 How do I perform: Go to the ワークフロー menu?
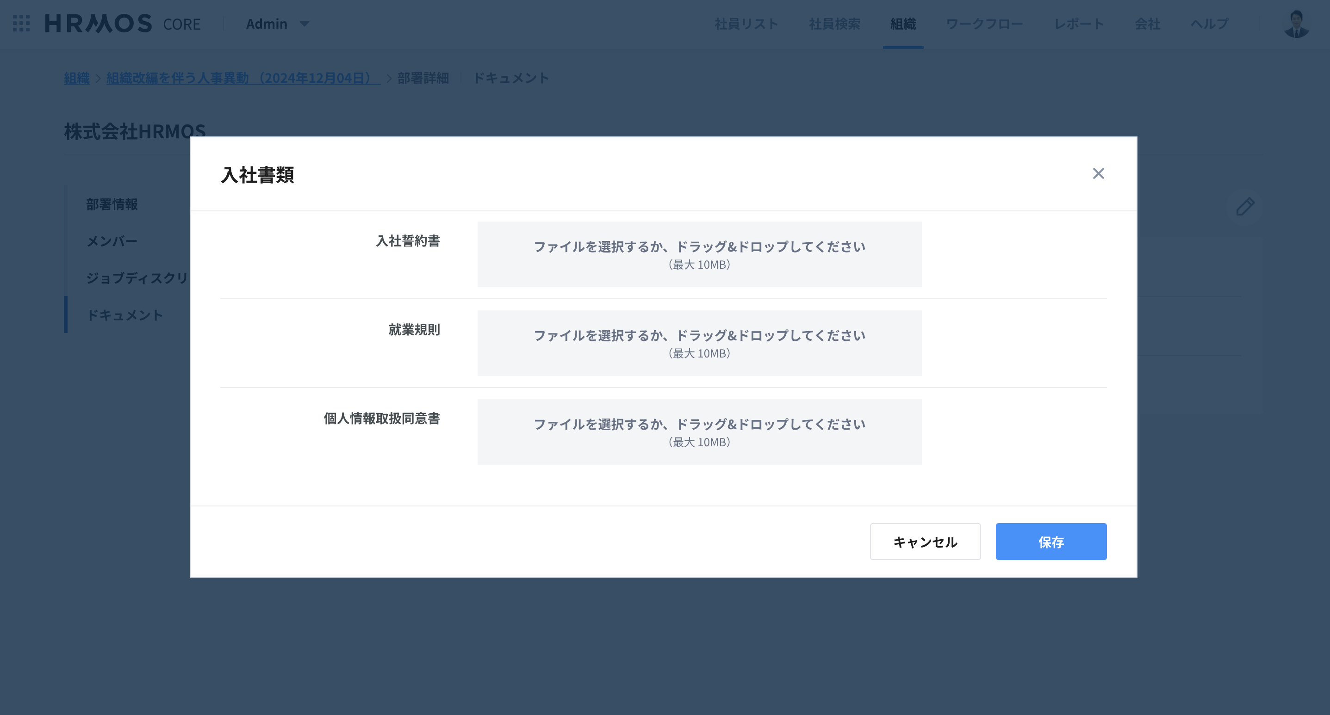point(984,24)
